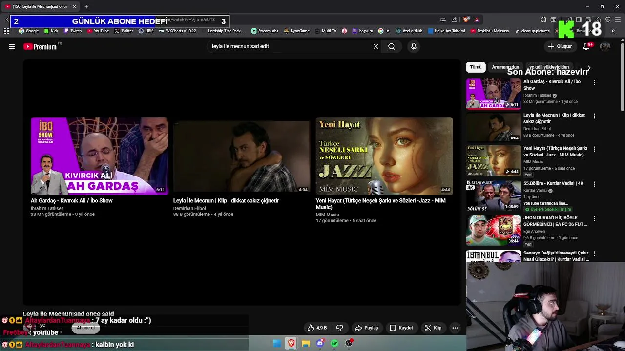Open options for JHON DURAN'I video
The height and width of the screenshot is (351, 625).
pos(594,219)
